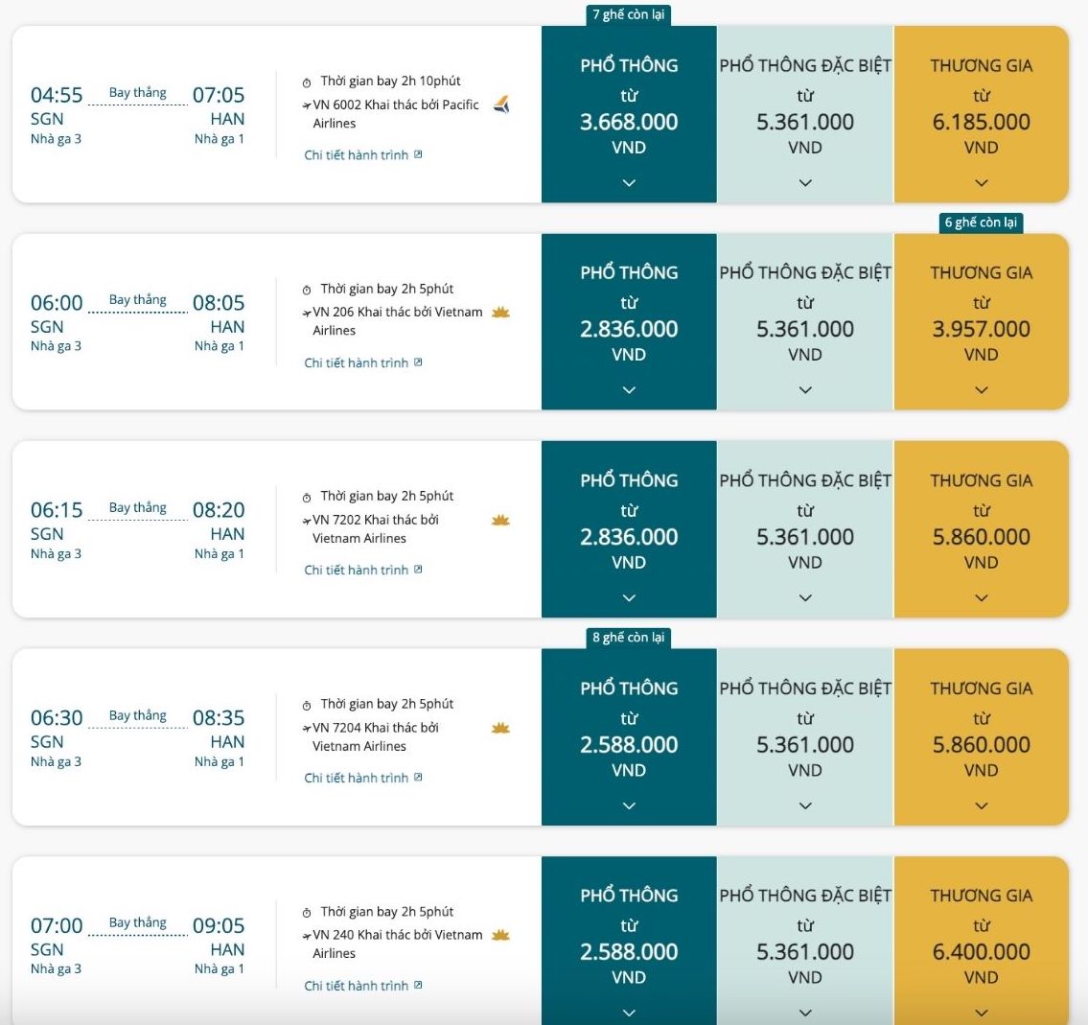1088x1025 pixels.
Task: Expand Phổ Thông fare 3.668.000 VND chevron
Action: tap(629, 182)
